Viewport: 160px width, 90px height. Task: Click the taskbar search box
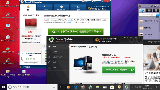click(x=32, y=87)
